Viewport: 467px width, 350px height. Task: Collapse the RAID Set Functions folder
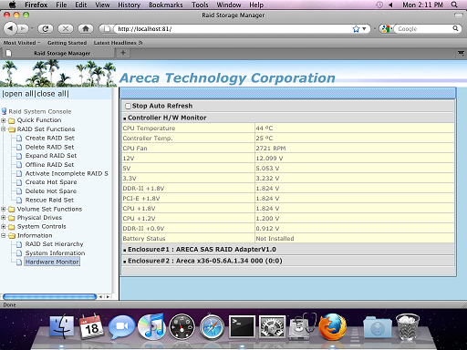(4, 129)
